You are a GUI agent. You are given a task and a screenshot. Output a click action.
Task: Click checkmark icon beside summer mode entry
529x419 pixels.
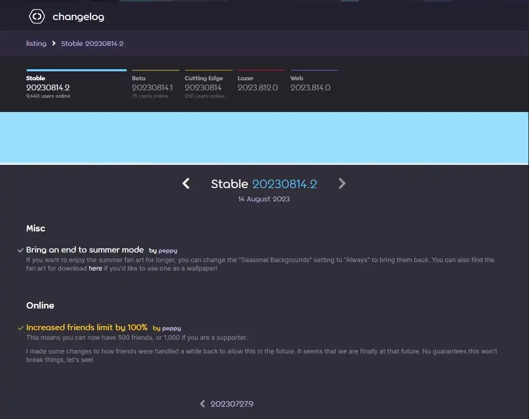point(21,250)
